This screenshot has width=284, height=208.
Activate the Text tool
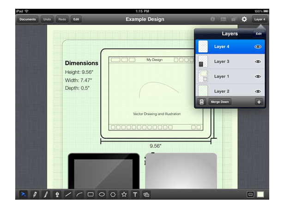point(135,195)
